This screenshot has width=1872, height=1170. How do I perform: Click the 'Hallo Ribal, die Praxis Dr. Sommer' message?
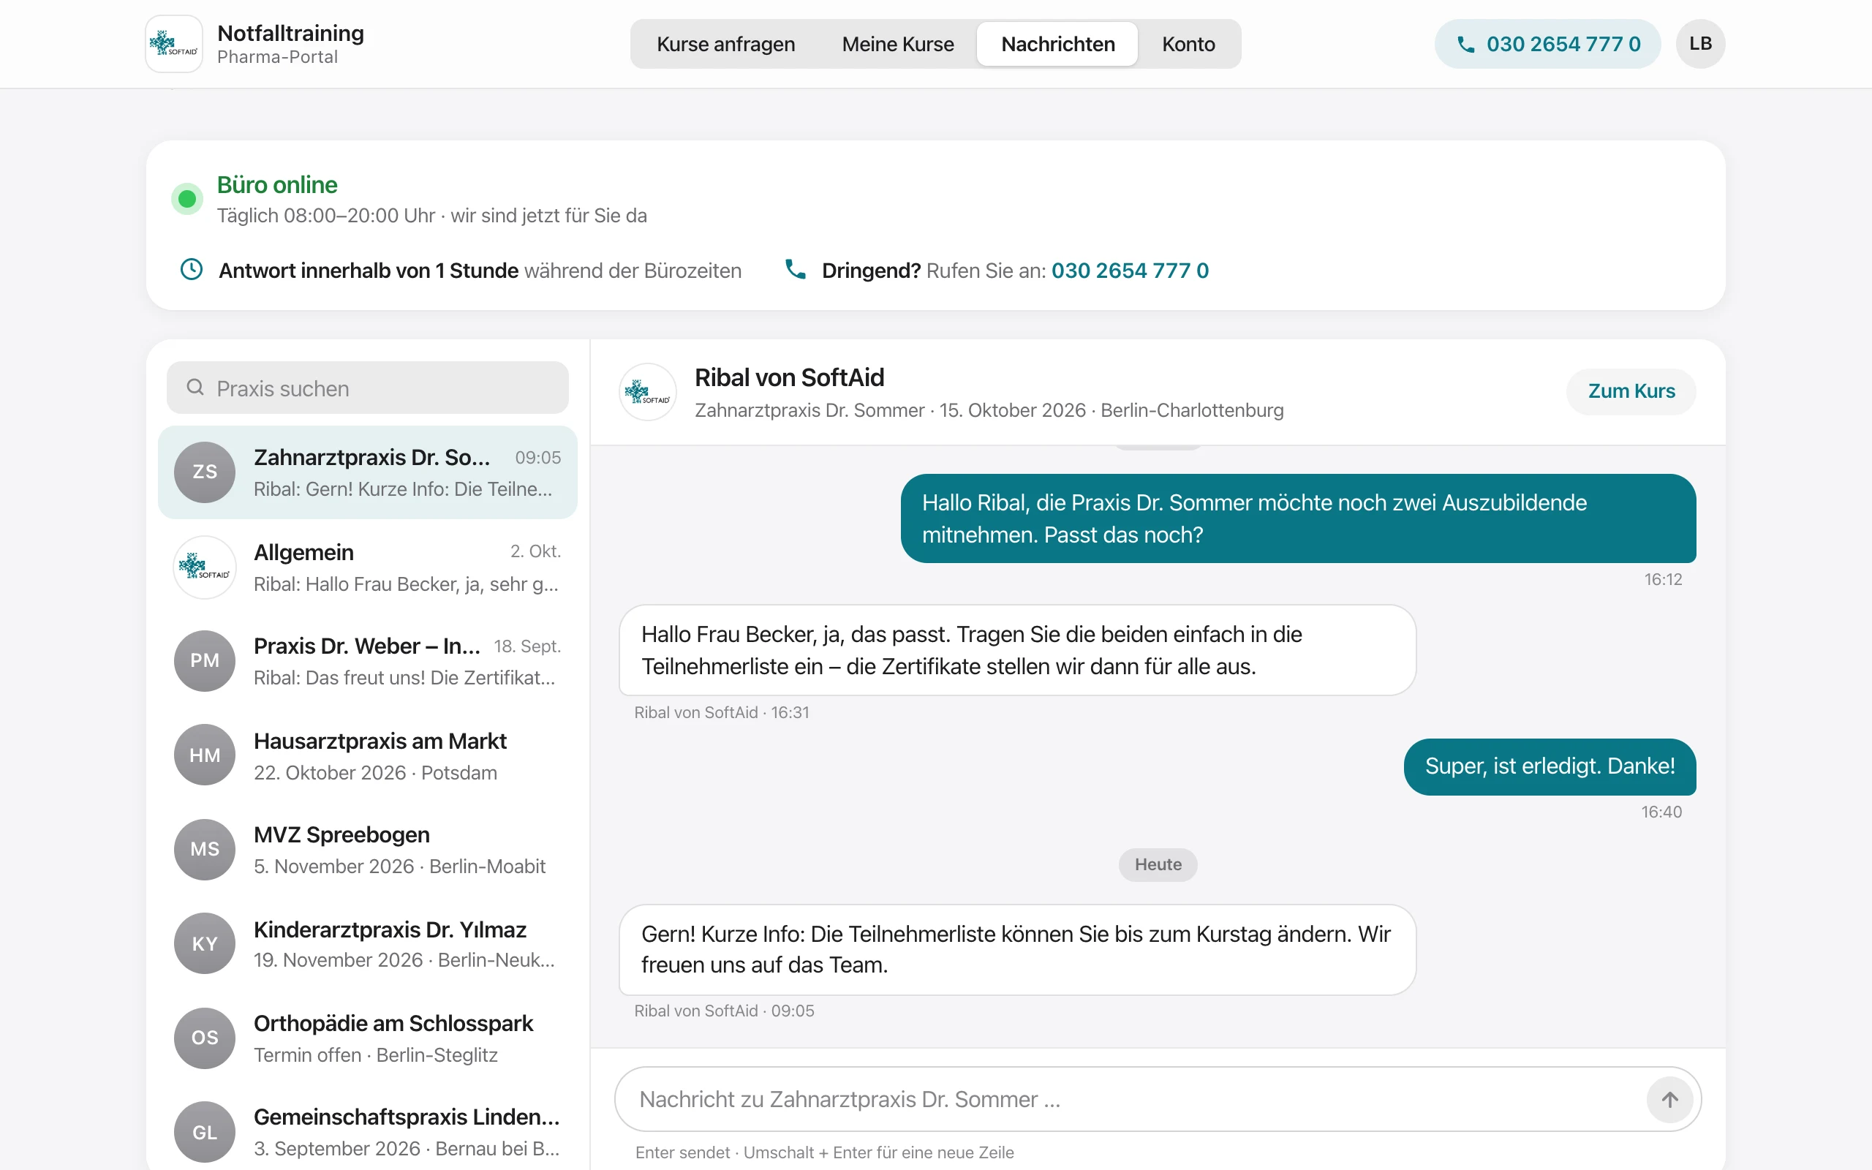pyautogui.click(x=1298, y=518)
